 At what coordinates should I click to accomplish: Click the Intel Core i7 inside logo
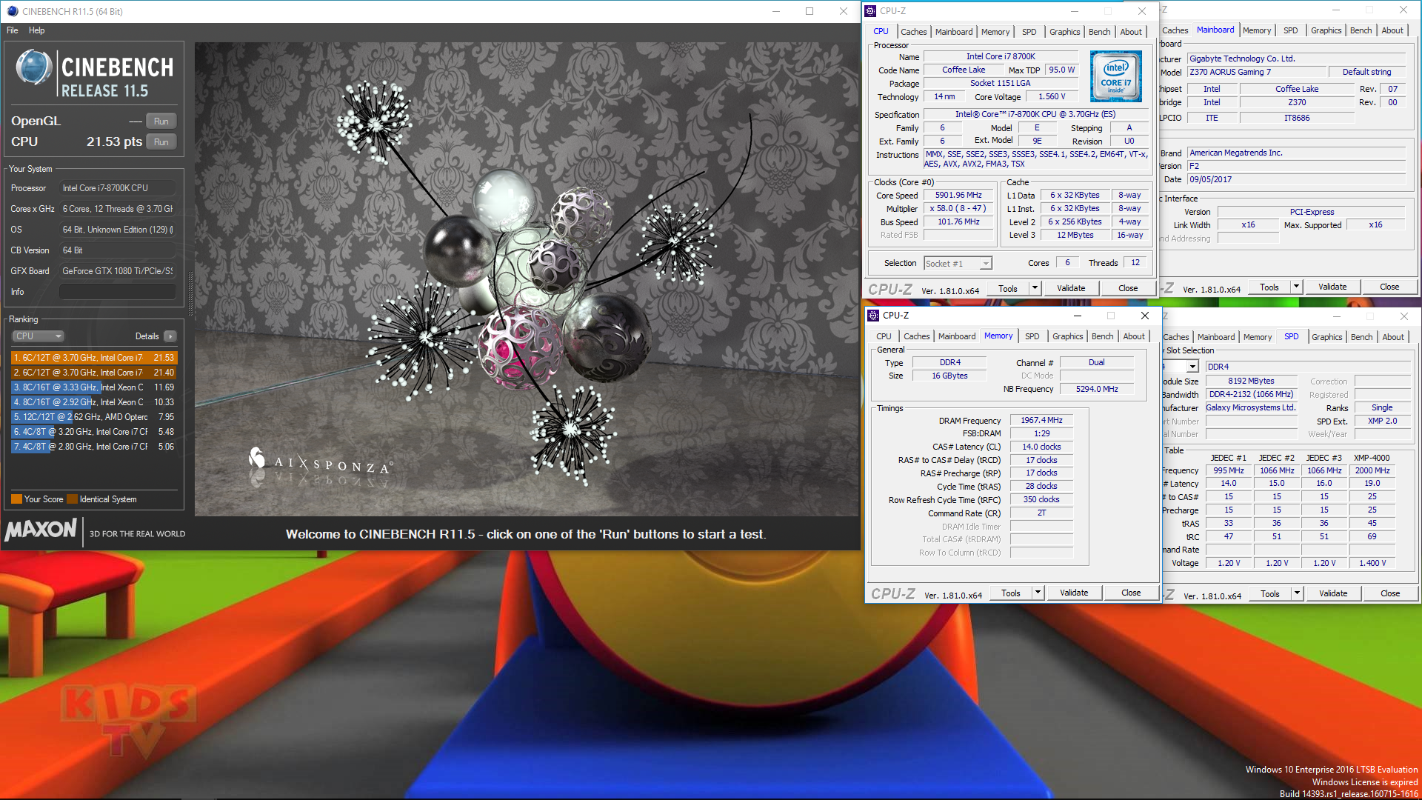pos(1115,76)
